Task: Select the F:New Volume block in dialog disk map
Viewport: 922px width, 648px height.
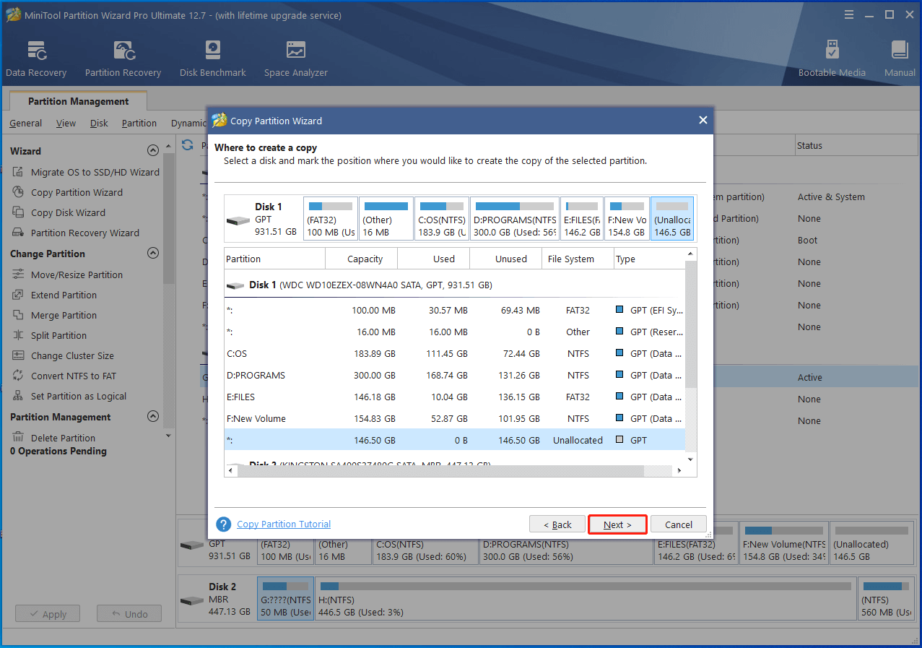Action: 627,219
